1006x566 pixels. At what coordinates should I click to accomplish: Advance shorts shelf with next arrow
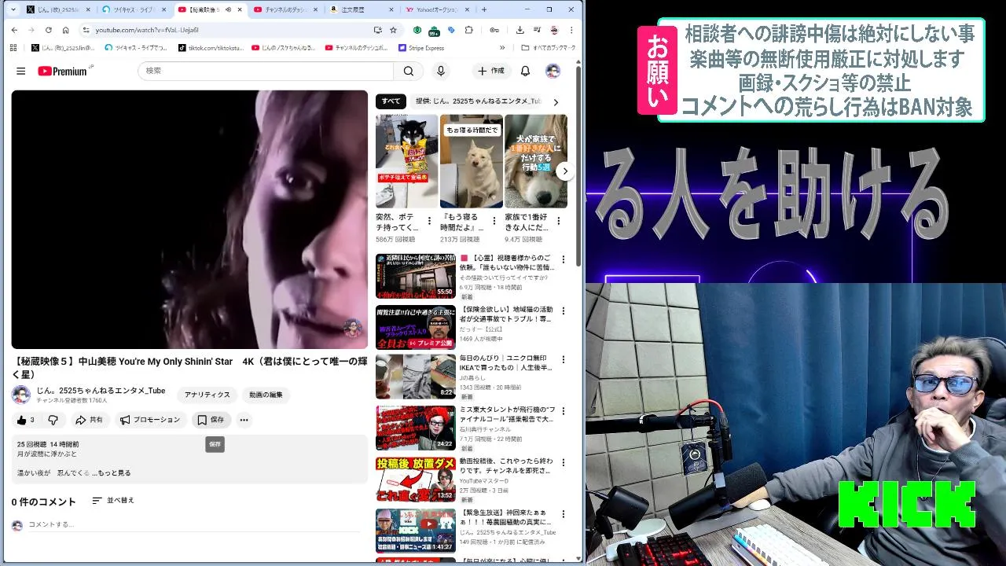pos(564,171)
